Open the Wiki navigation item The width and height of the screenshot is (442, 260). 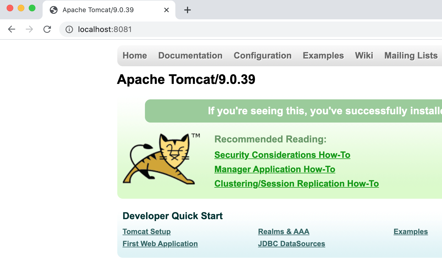(x=364, y=55)
